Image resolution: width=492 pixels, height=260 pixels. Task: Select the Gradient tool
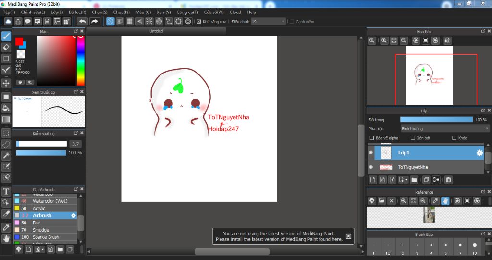(x=6, y=119)
